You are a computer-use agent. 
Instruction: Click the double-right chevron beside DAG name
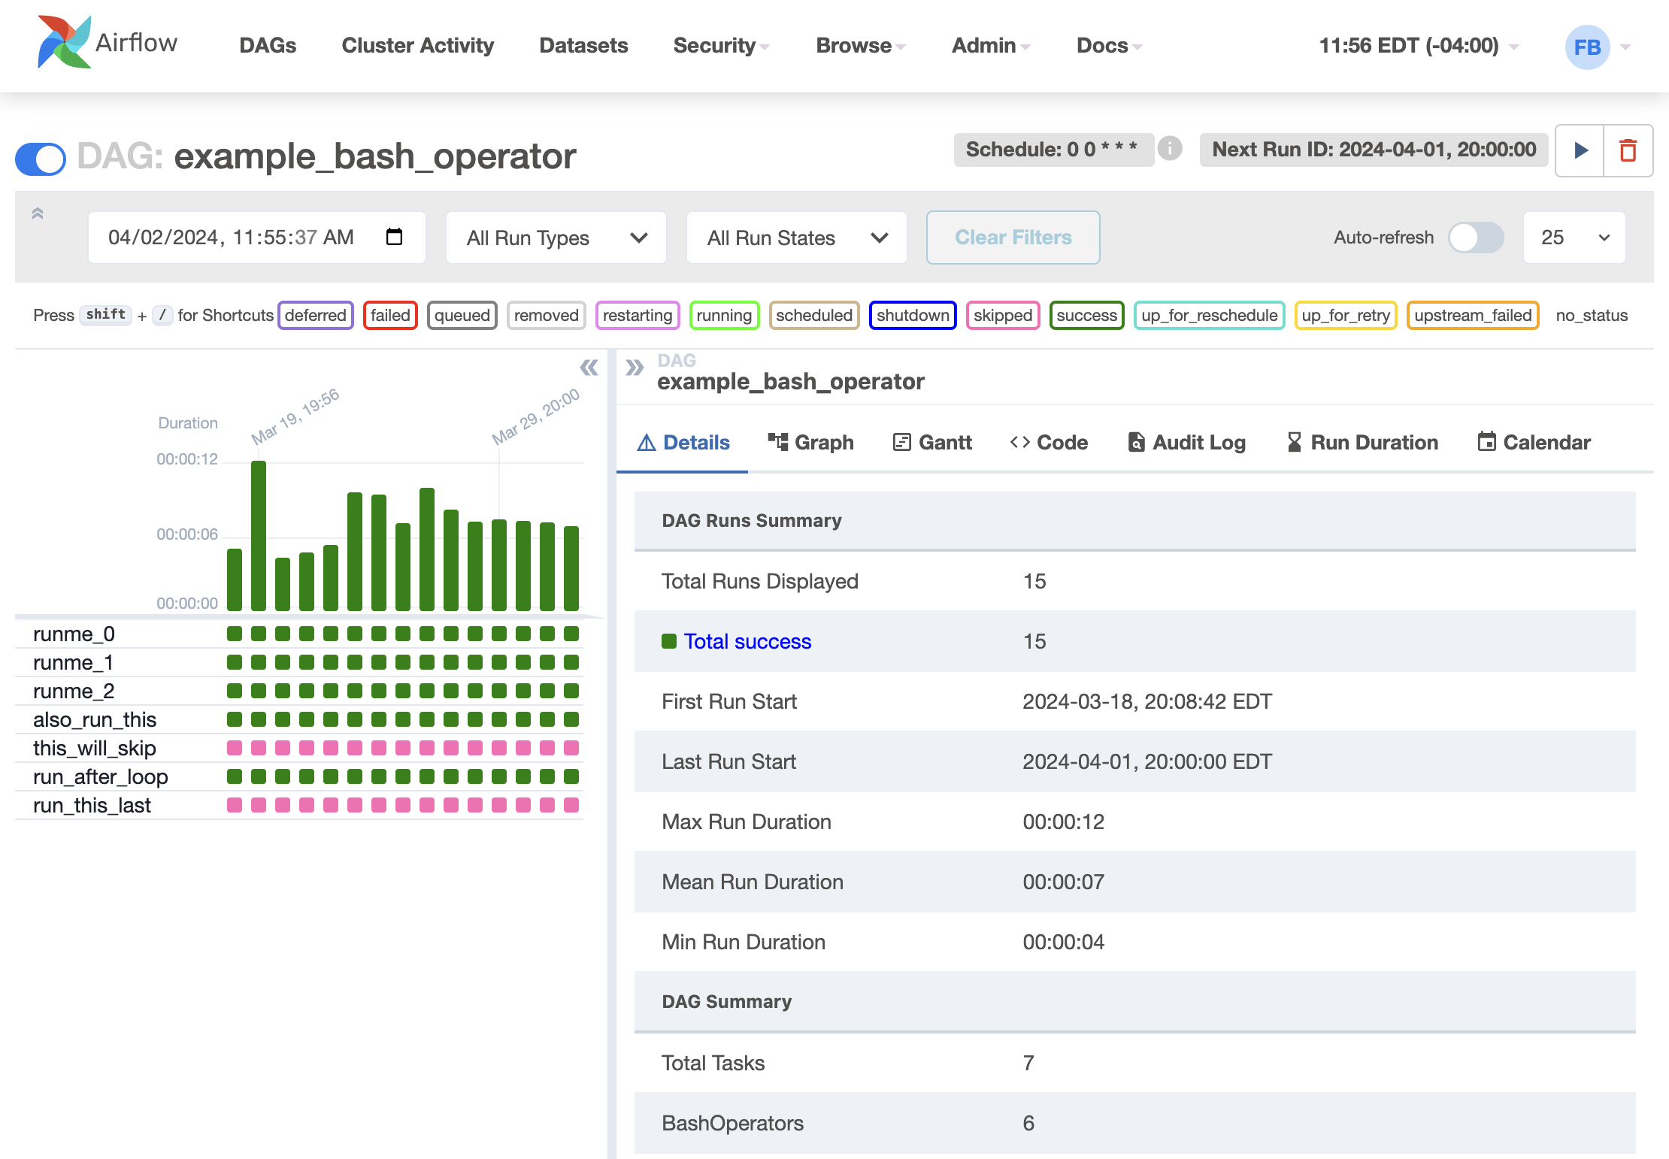pos(635,368)
